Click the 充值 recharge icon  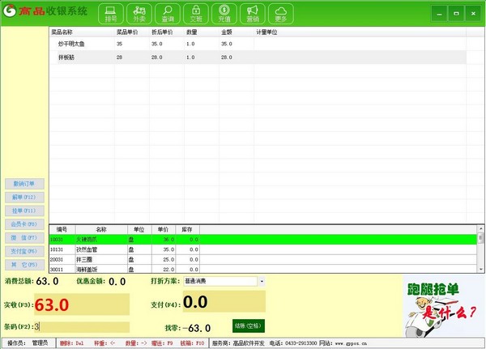pos(224,13)
